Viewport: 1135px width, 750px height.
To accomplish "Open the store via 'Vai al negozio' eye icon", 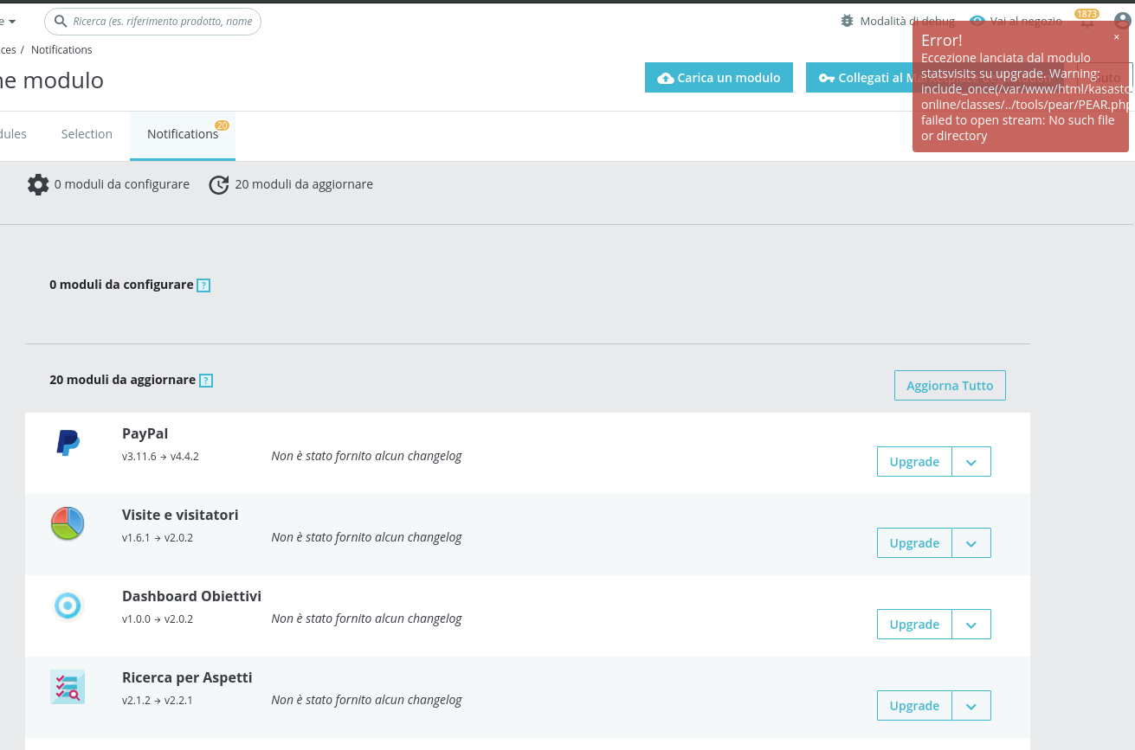I will point(978,22).
